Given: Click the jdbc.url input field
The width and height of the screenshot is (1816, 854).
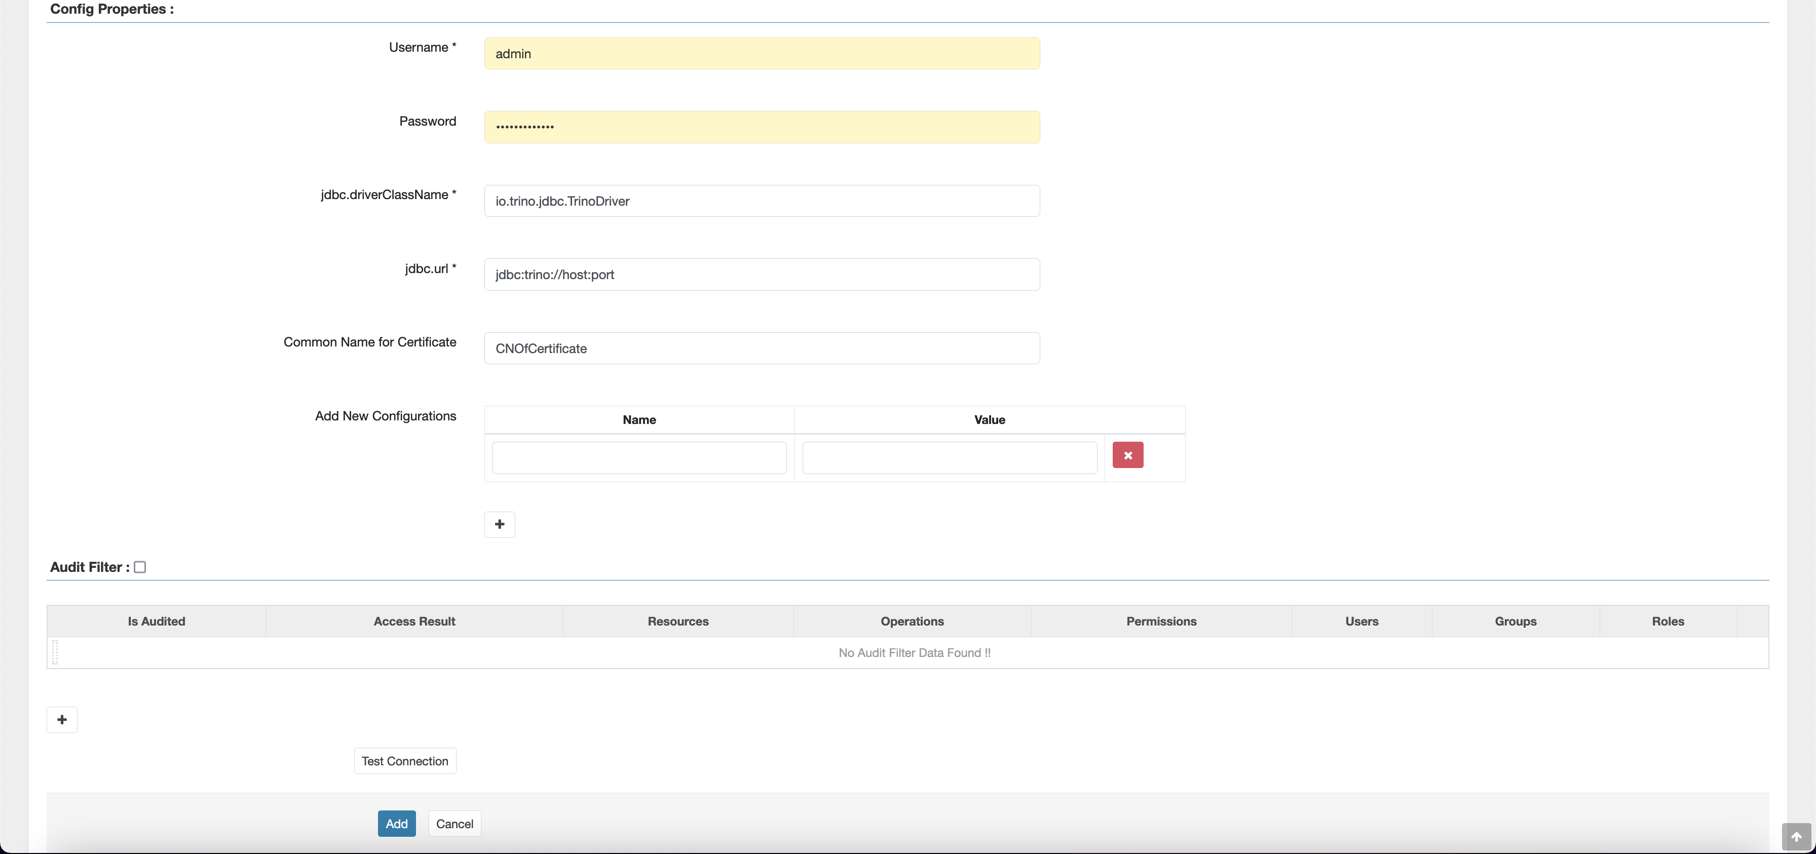Looking at the screenshot, I should click(x=761, y=274).
